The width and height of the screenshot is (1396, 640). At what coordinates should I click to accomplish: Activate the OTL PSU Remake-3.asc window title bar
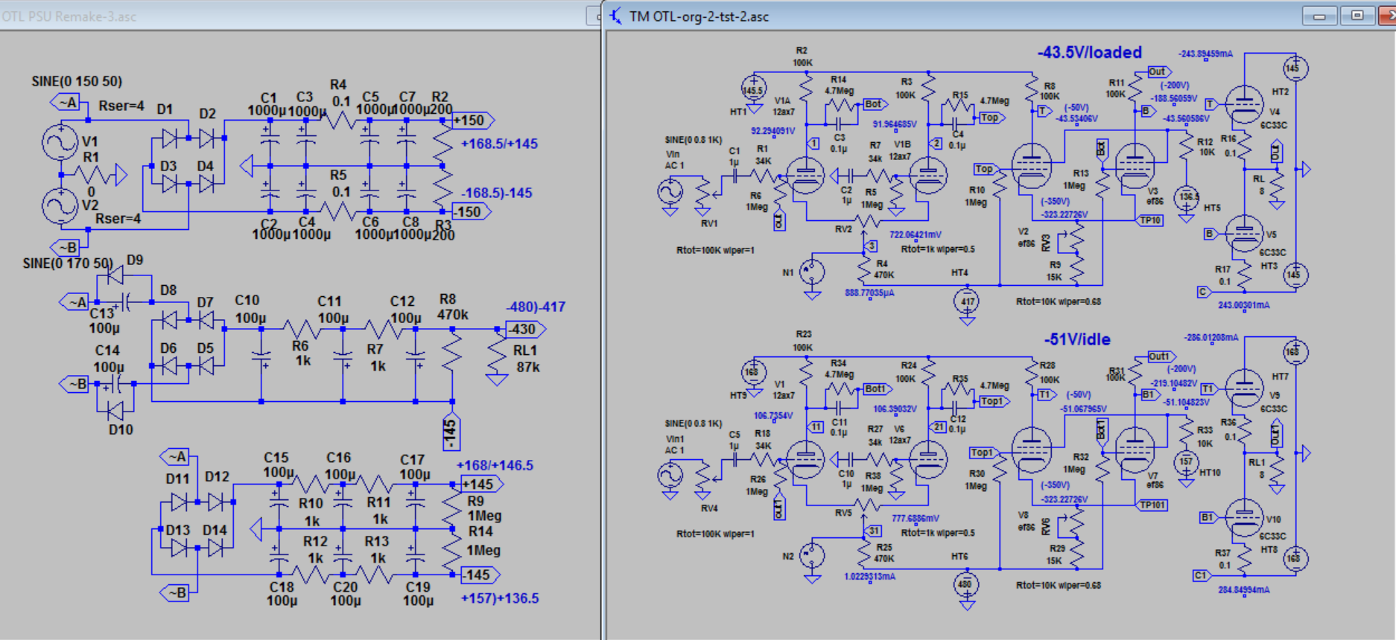click(x=298, y=16)
